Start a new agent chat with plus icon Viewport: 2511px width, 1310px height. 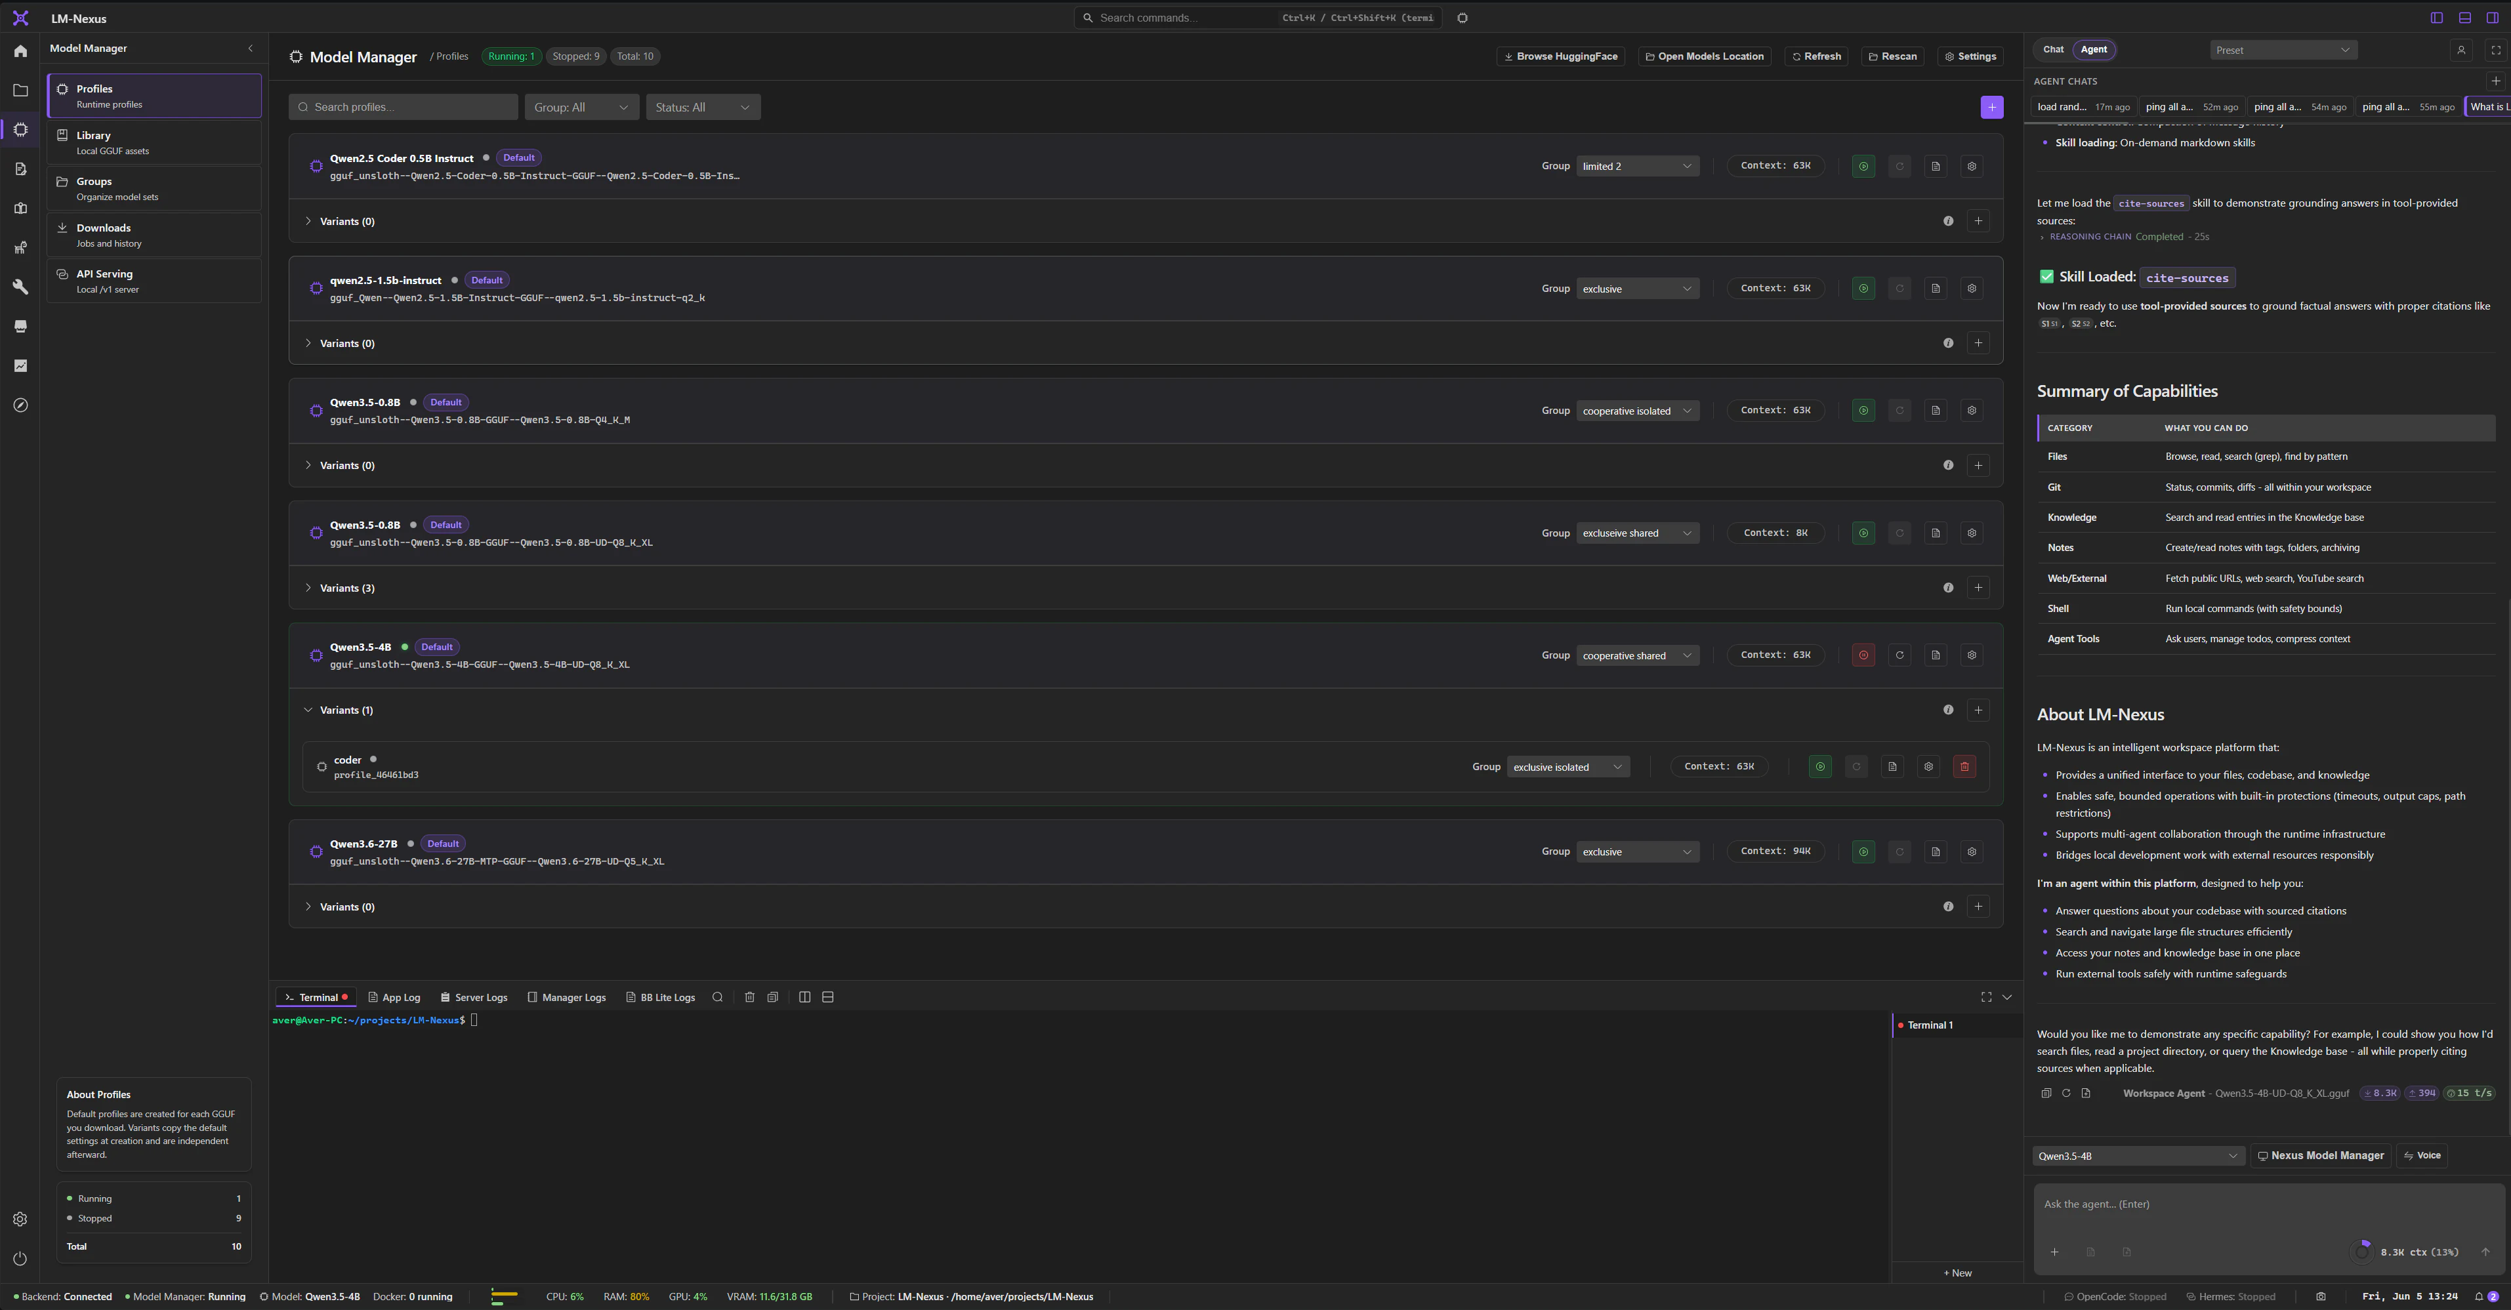[x=2495, y=81]
